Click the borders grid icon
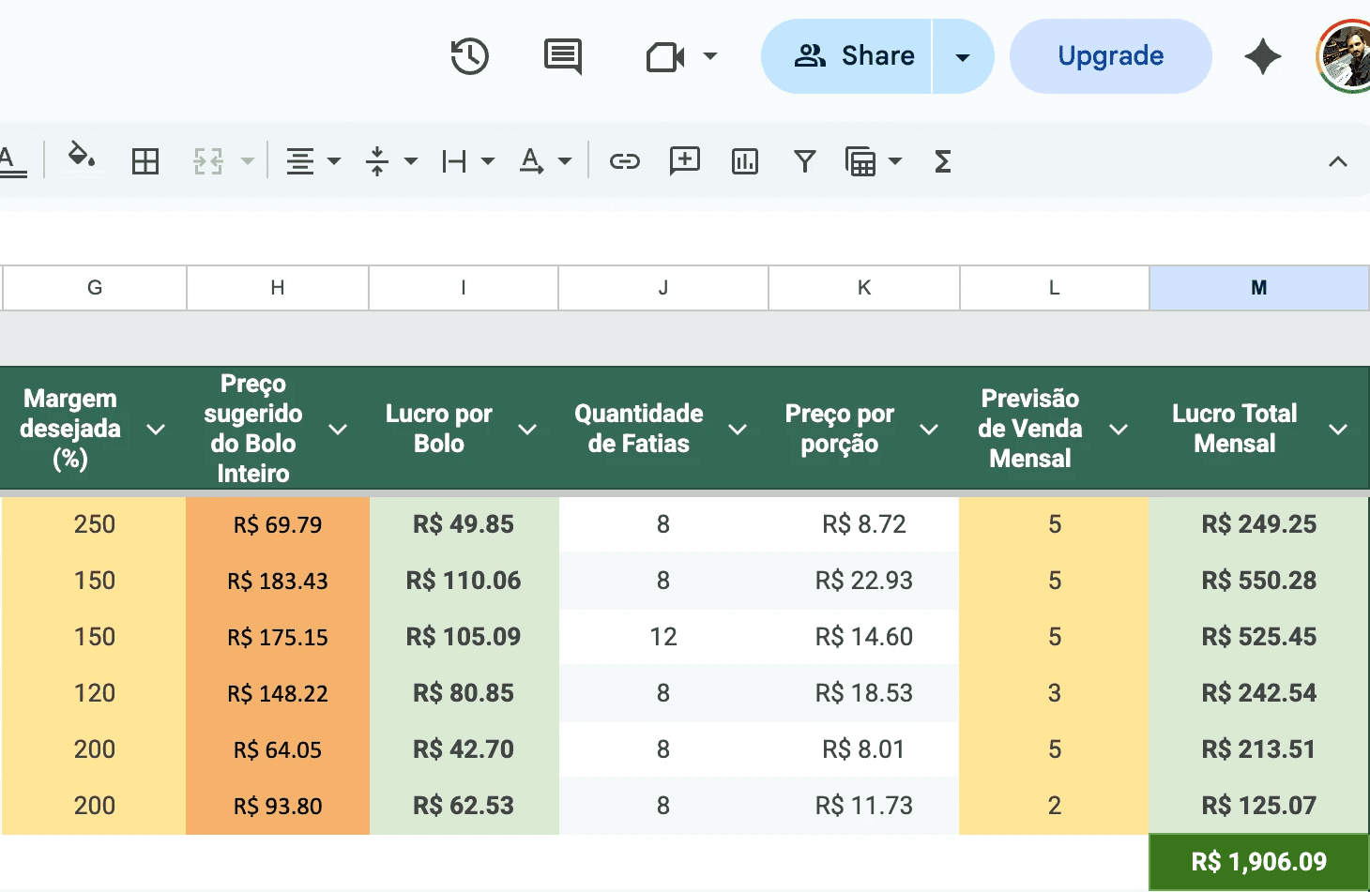1370x892 pixels. (x=145, y=161)
